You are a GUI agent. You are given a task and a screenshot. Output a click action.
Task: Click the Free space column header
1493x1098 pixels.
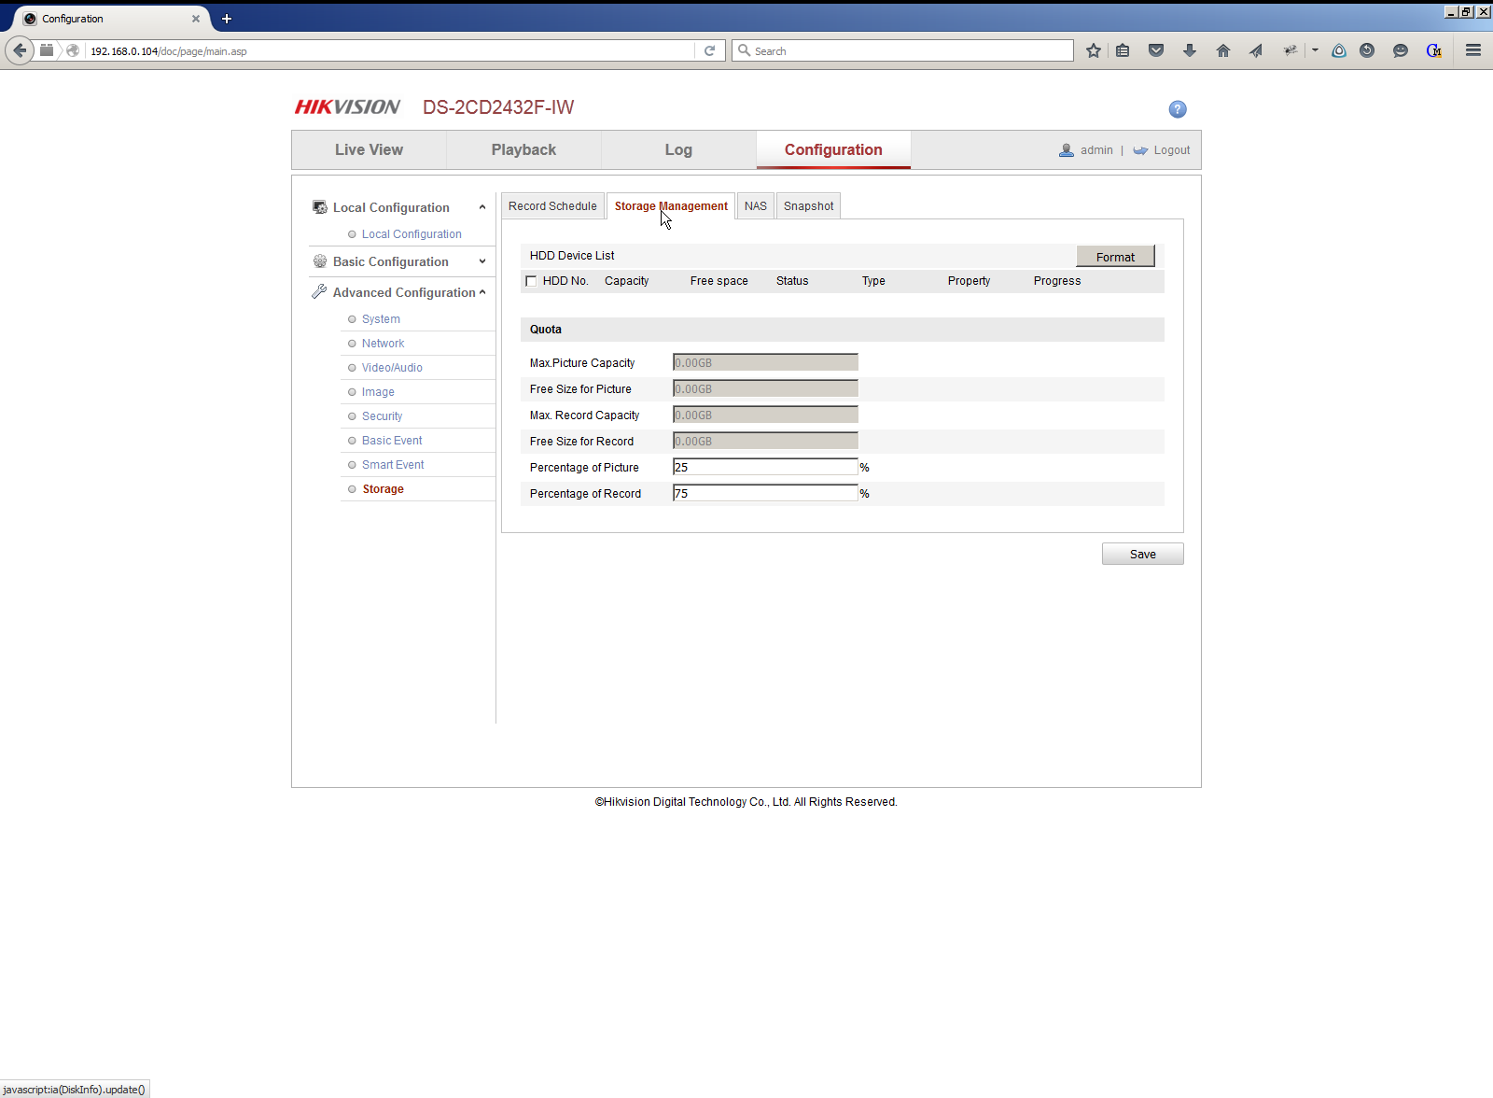[719, 281]
